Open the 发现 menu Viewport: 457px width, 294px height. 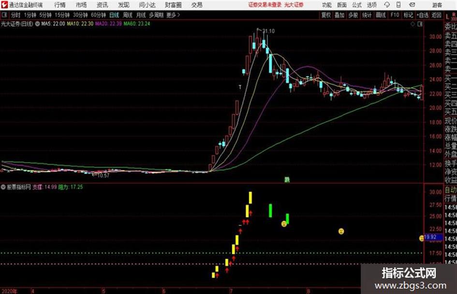coord(124,5)
